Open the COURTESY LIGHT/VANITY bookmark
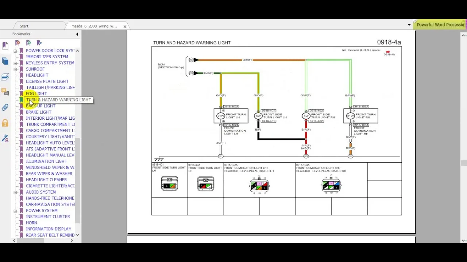The width and height of the screenshot is (467, 262). coord(50,137)
